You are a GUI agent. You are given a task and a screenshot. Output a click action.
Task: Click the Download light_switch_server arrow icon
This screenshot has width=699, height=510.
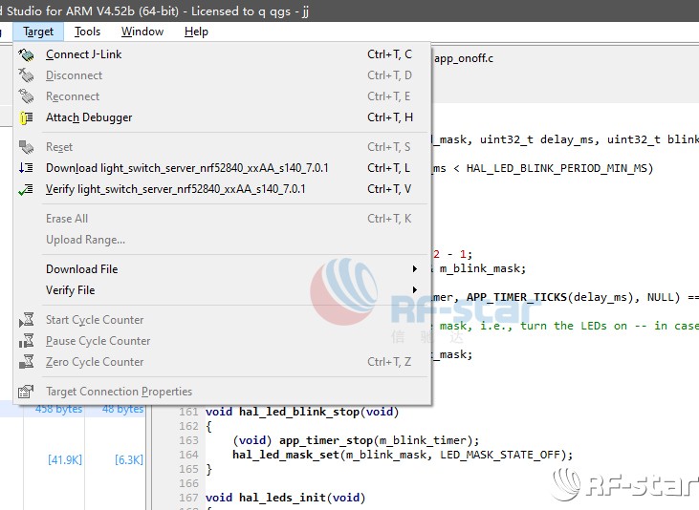point(26,168)
